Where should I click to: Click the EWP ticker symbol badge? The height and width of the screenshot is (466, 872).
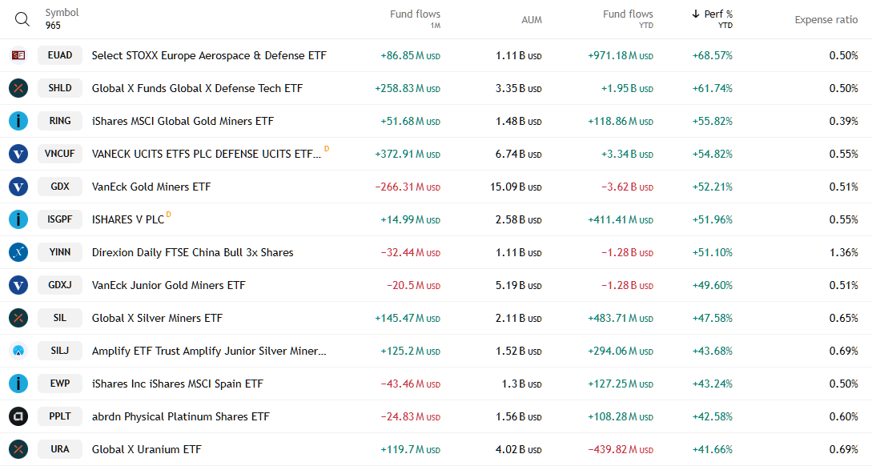[60, 384]
